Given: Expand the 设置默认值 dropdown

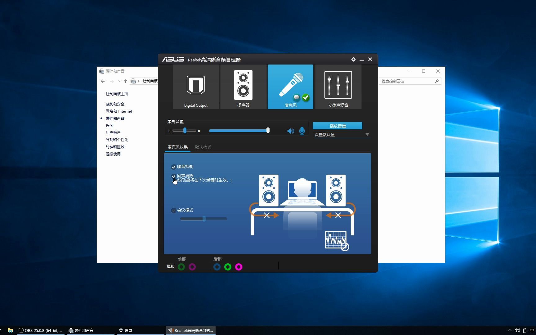Looking at the screenshot, I should pyautogui.click(x=367, y=134).
